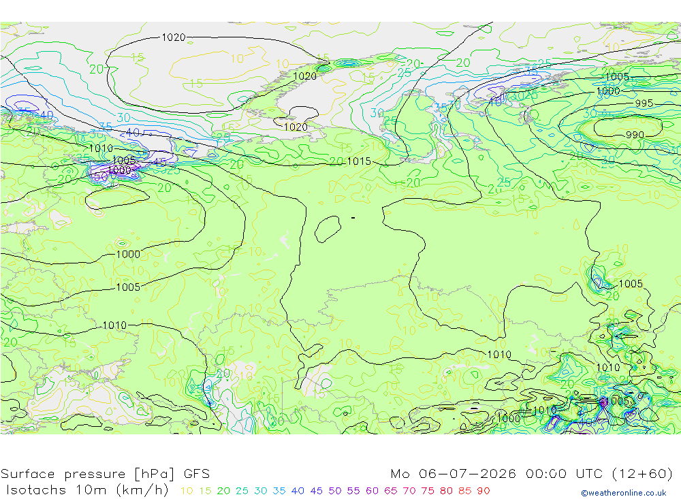Click the 'Isotachs 10m (km/h)' legend label
The width and height of the screenshot is (681, 499).
click(x=87, y=490)
